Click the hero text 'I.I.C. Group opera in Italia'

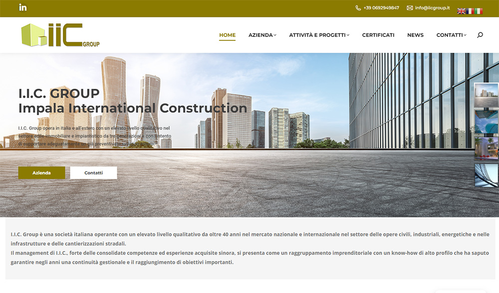(94, 136)
